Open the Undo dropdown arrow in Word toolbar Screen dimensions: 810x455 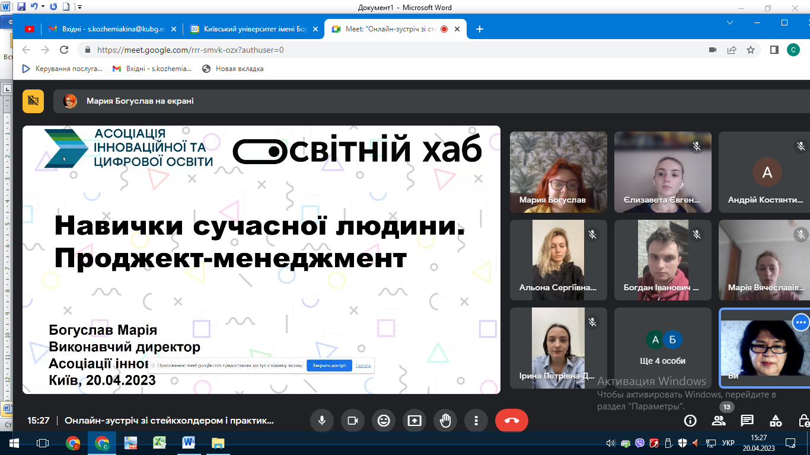[43, 5]
